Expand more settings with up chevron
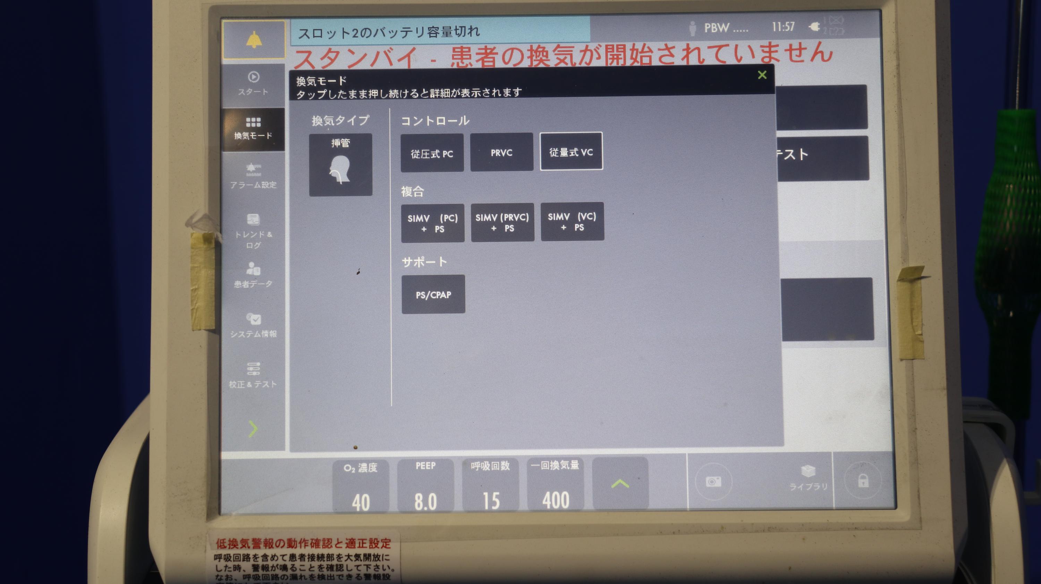 (x=620, y=483)
